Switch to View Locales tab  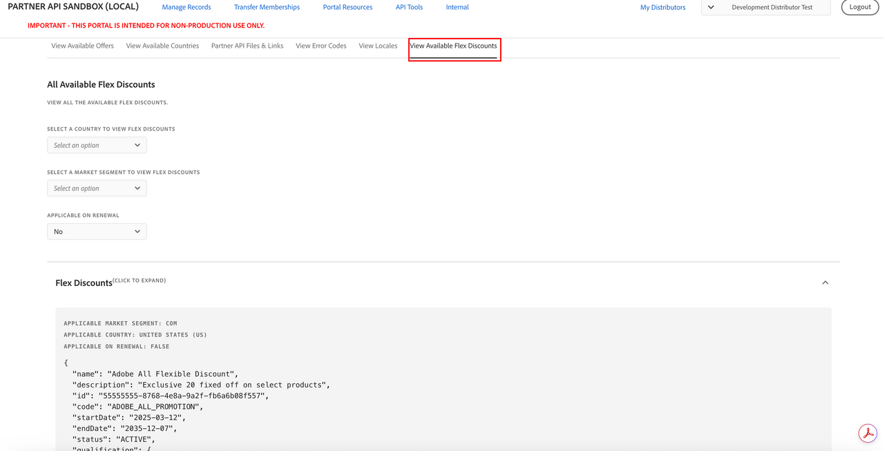pyautogui.click(x=378, y=46)
